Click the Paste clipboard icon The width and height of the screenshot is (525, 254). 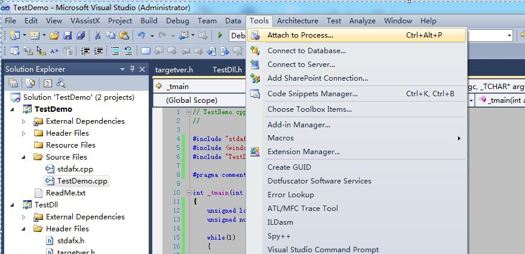(x=124, y=35)
